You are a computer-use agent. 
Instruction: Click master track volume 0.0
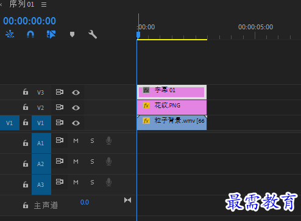[x=85, y=202]
